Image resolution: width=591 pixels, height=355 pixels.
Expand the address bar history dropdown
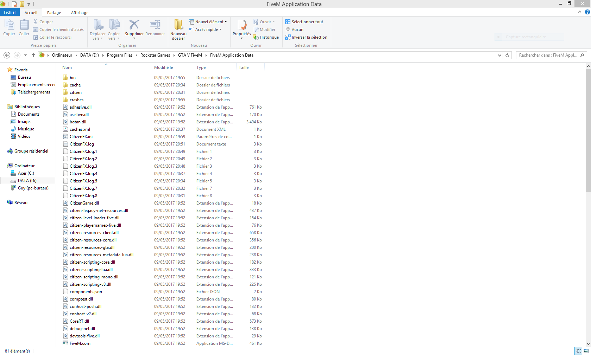pyautogui.click(x=499, y=55)
